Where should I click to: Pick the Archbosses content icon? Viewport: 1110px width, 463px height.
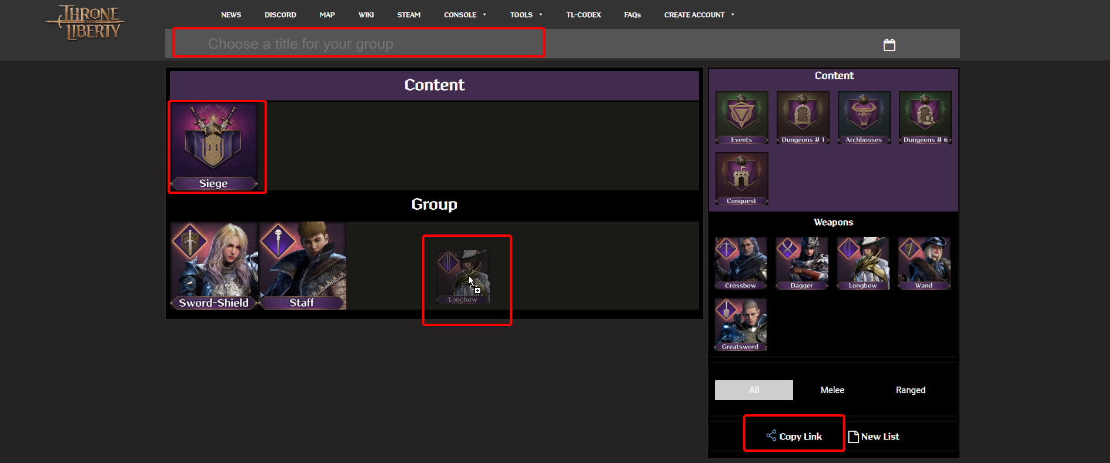point(864,118)
